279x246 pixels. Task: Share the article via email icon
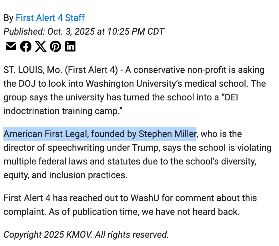11,46
